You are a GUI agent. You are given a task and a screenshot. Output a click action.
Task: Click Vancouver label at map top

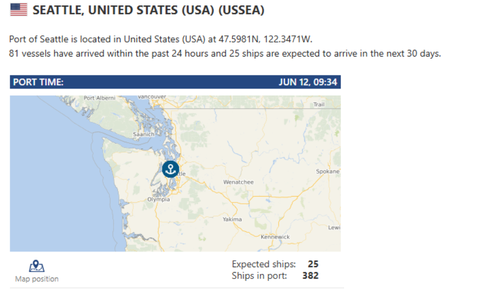(x=152, y=97)
